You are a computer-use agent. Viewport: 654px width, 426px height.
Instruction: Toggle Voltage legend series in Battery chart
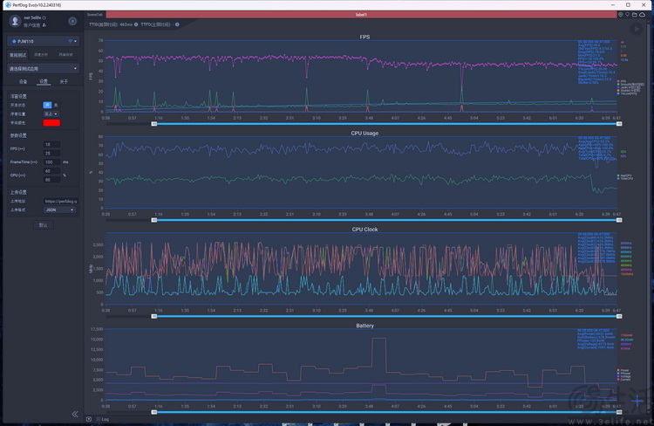tap(623, 377)
